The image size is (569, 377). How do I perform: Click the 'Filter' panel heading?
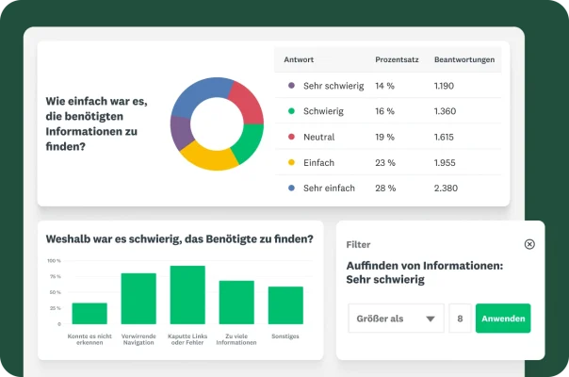click(358, 244)
